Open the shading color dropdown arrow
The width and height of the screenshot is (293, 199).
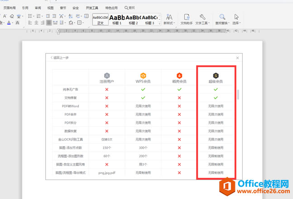74,23
